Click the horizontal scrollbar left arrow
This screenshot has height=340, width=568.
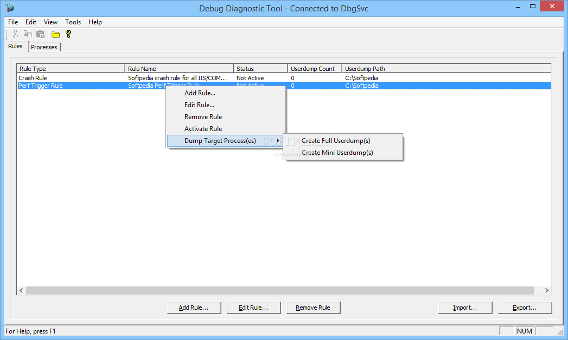[x=21, y=291]
